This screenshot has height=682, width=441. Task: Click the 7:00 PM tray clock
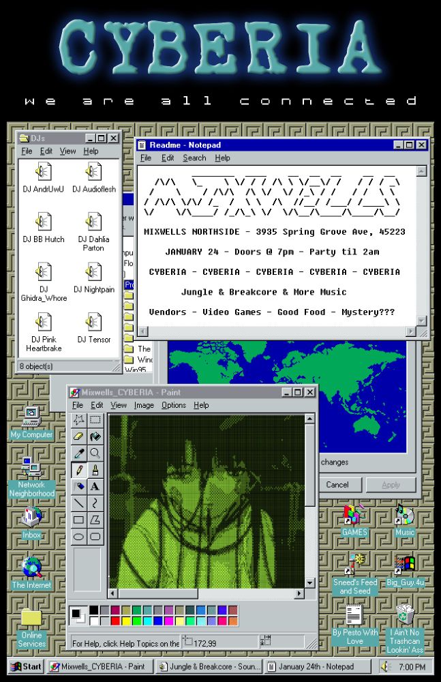tap(412, 667)
